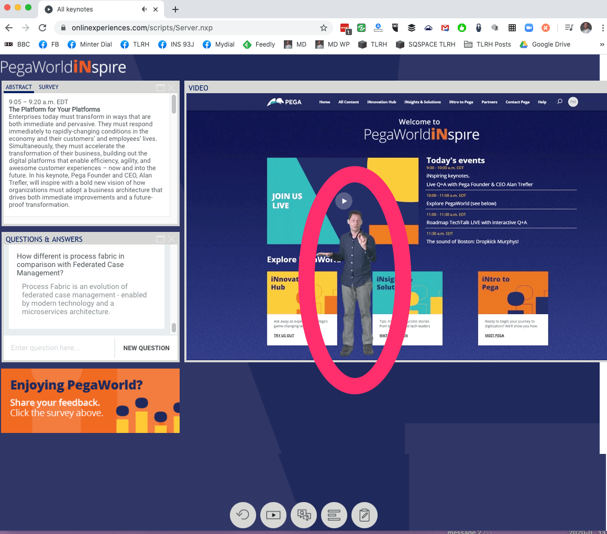Viewport: 607px width, 534px height.
Task: Click the orange K extension icon
Action: [x=545, y=28]
